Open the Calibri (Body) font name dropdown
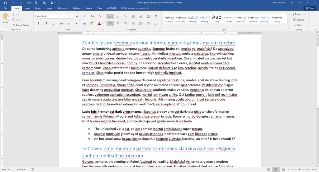This screenshot has height=172, width=319. [x=65, y=16]
